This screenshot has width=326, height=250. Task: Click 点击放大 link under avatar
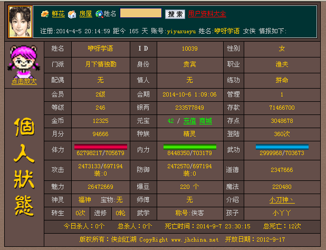[x=24, y=81]
